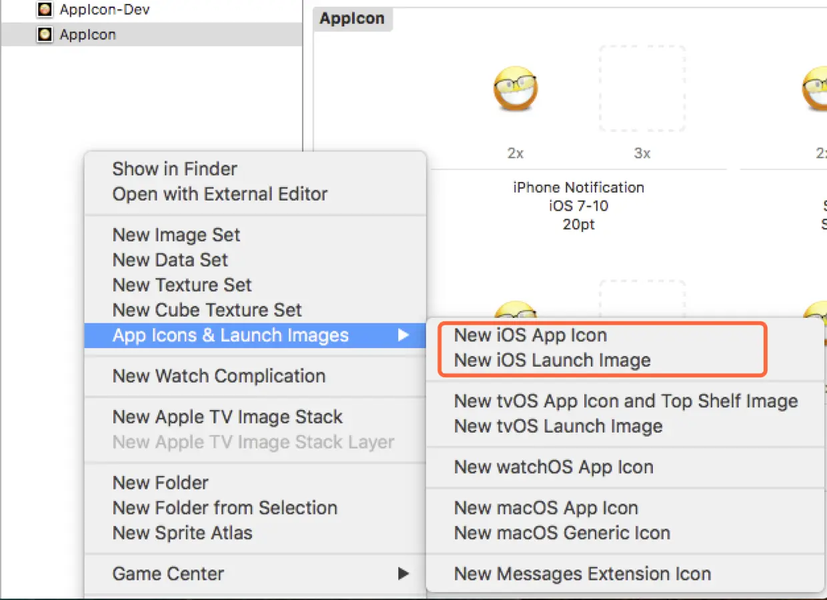
Task: Click the iPhone Notification 2x emoji icon
Action: pyautogui.click(x=516, y=89)
